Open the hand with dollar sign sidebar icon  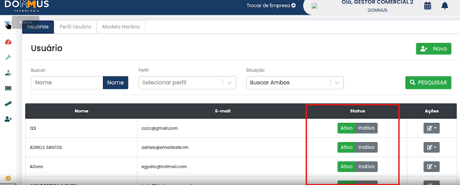(x=8, y=73)
